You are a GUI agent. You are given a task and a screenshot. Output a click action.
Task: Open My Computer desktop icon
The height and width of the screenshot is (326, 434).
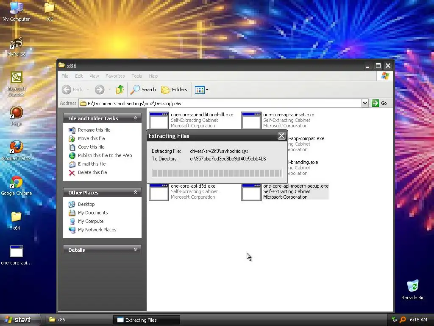16,11
